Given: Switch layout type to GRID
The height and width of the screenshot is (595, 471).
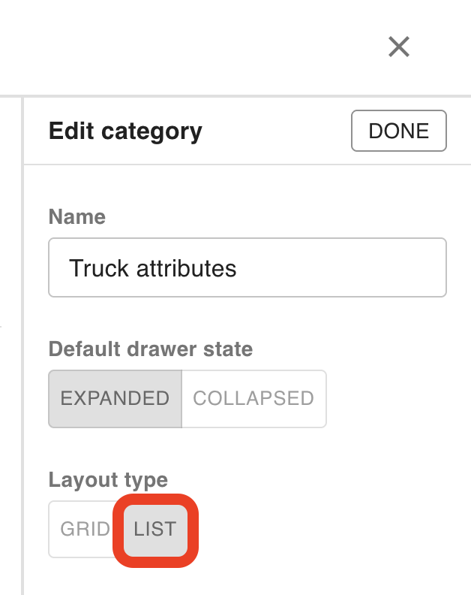Looking at the screenshot, I should 85,529.
